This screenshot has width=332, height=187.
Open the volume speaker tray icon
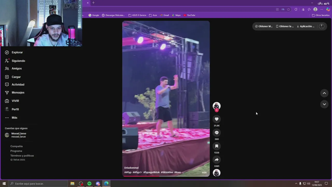[x=309, y=184]
